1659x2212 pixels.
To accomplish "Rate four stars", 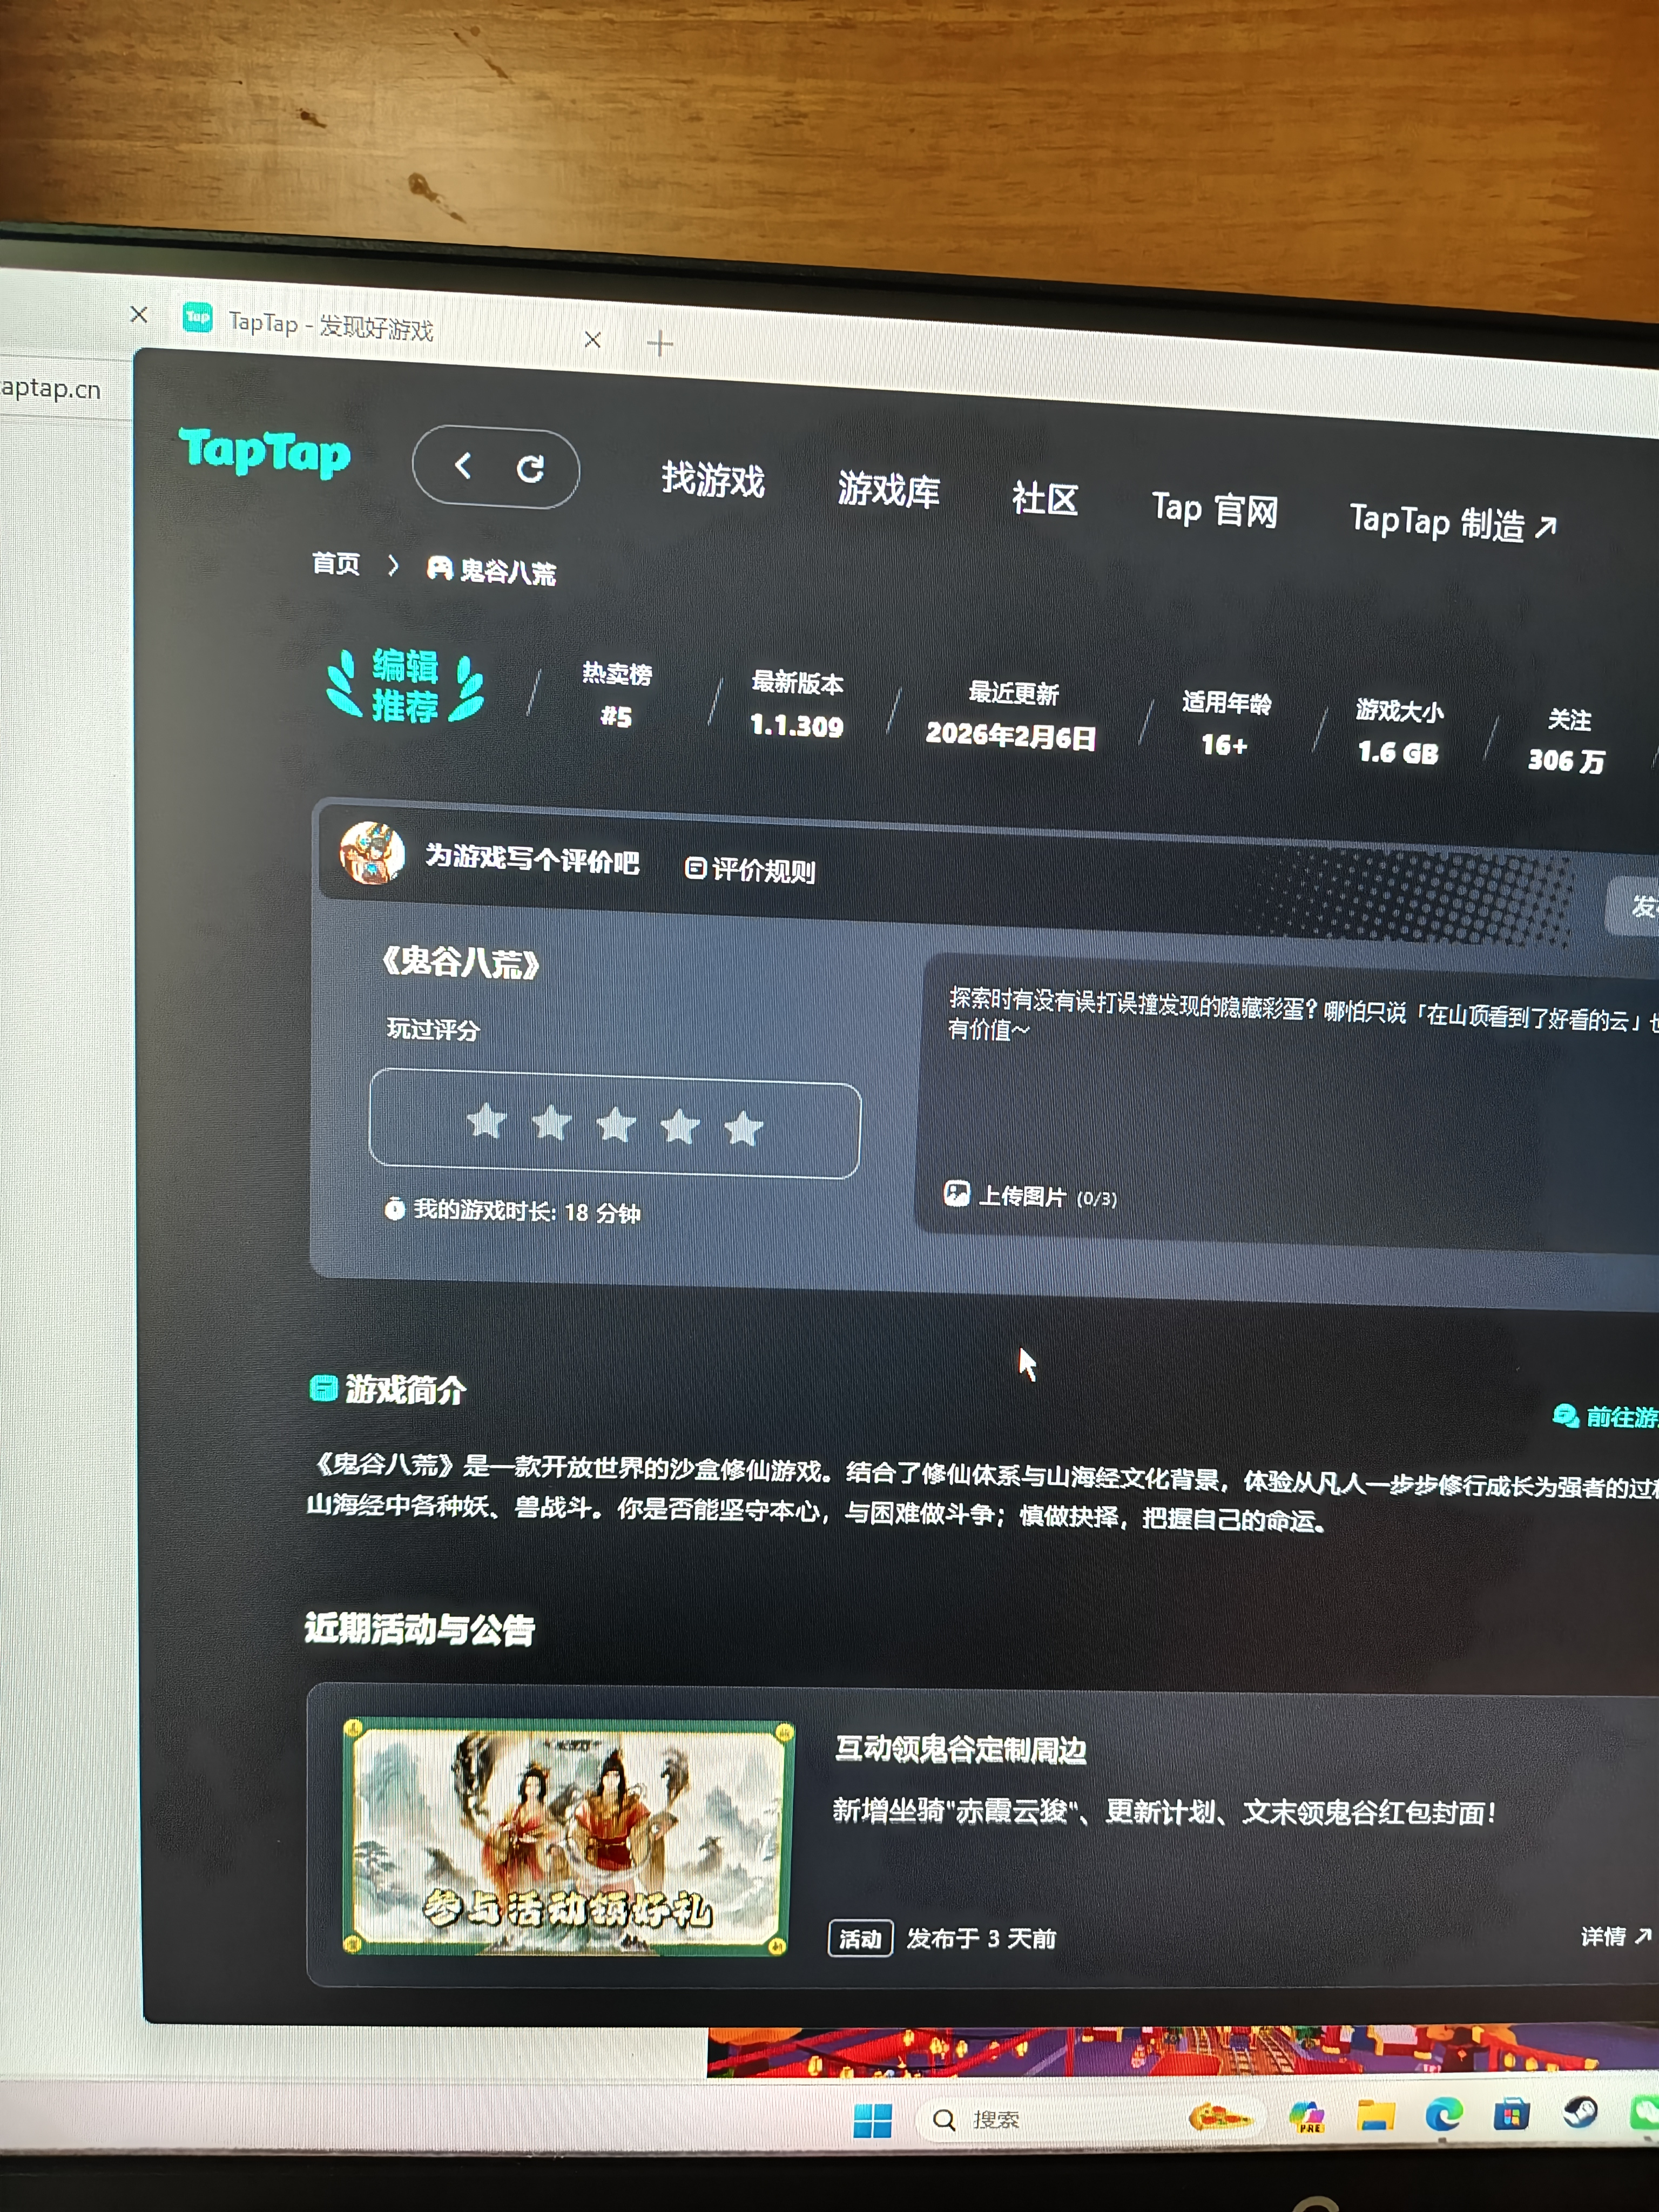I will pos(680,1127).
